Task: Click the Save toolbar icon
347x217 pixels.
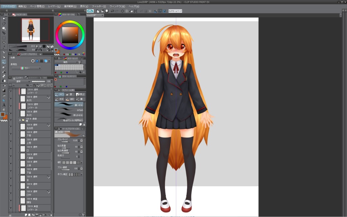Action: (x=107, y=11)
